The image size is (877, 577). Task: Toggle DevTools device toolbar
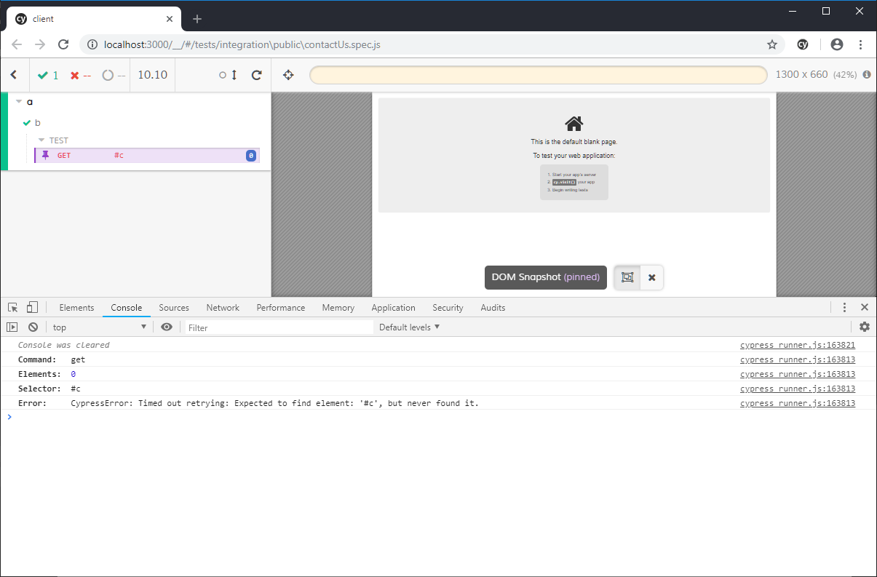tap(32, 308)
